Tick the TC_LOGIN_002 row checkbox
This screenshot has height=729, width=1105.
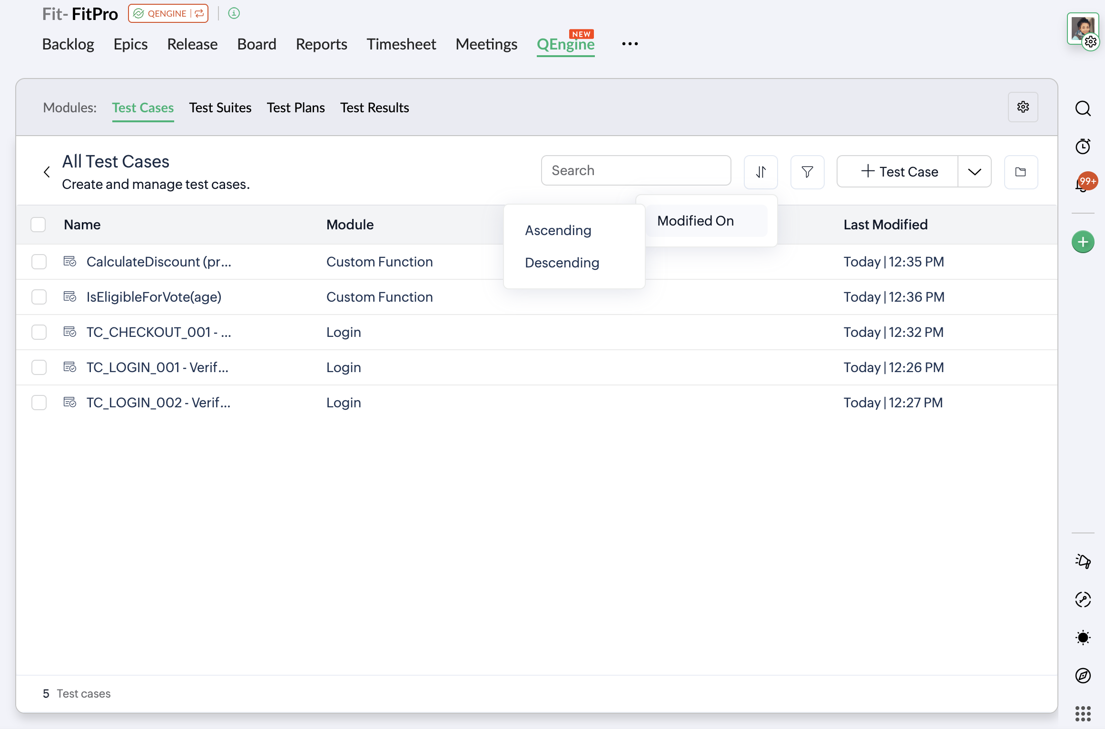click(39, 403)
